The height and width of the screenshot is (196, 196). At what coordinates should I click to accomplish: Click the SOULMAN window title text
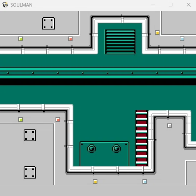click(x=21, y=5)
